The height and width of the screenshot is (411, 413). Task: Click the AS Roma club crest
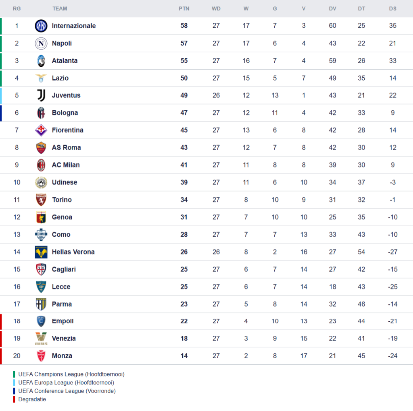pos(41,148)
